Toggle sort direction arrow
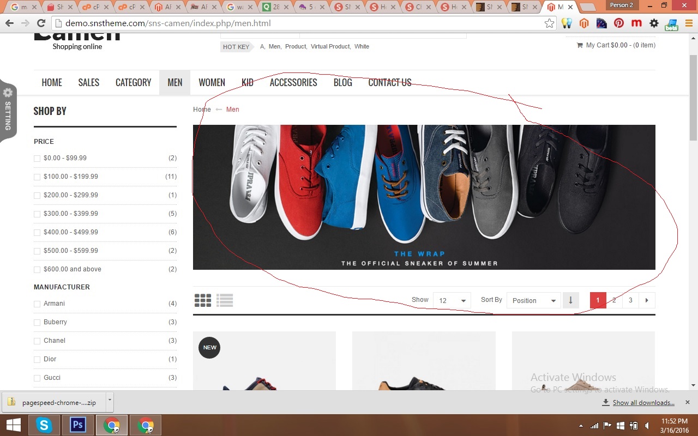The height and width of the screenshot is (436, 698). coord(570,300)
